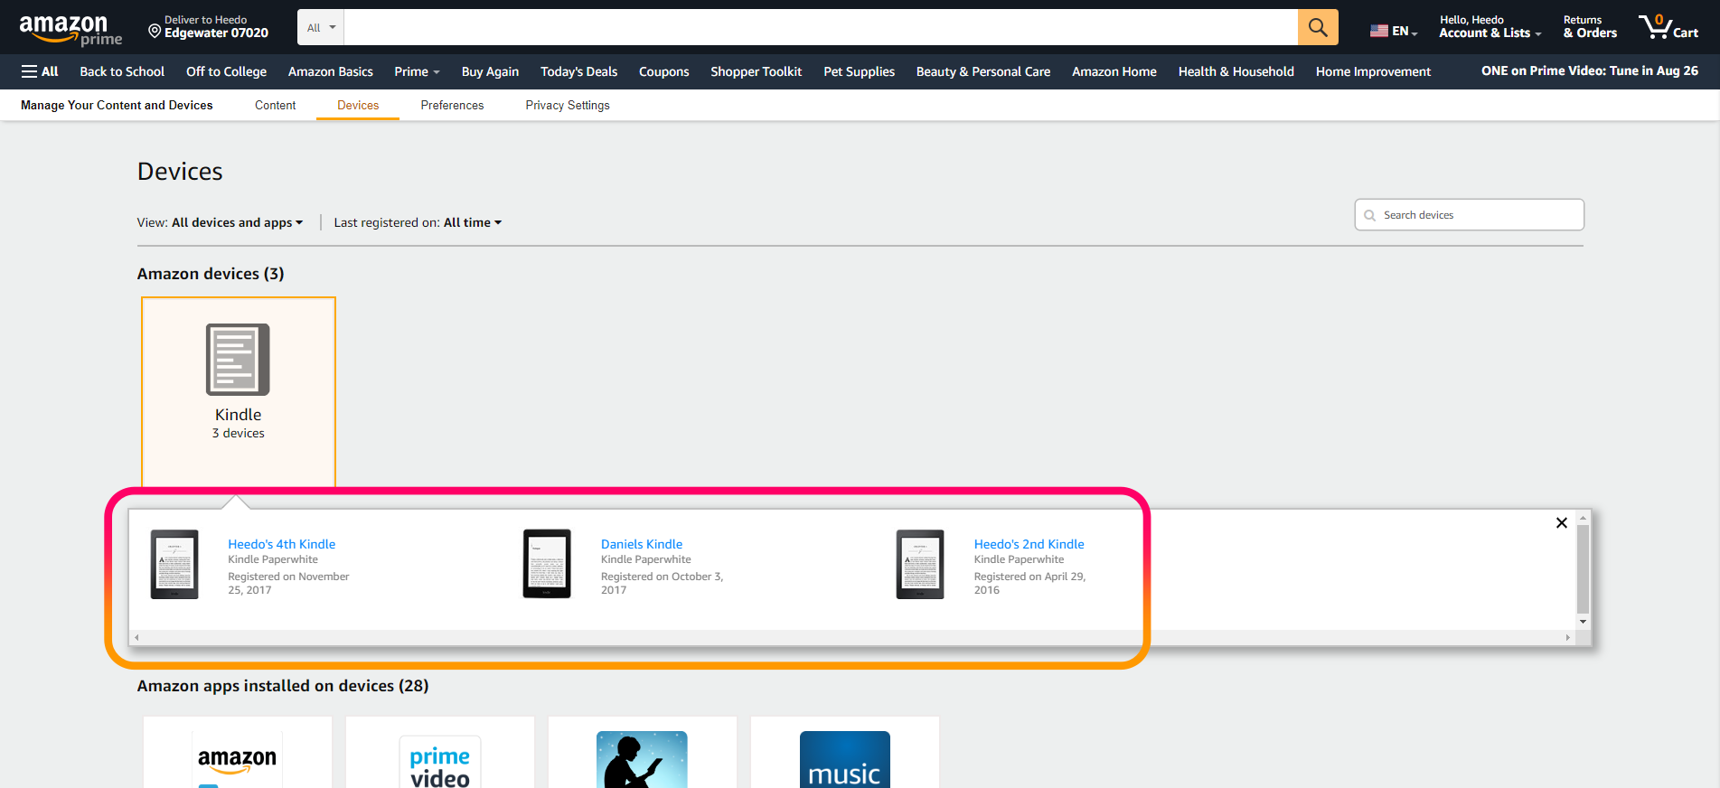Select the Kindle device category icon
This screenshot has width=1720, height=788.
(238, 360)
